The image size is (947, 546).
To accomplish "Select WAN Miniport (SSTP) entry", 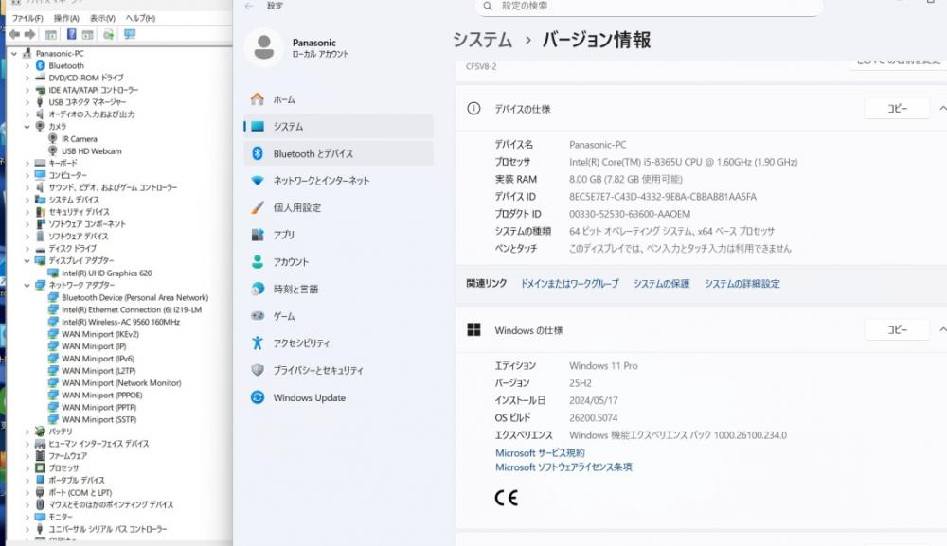I will [x=99, y=419].
